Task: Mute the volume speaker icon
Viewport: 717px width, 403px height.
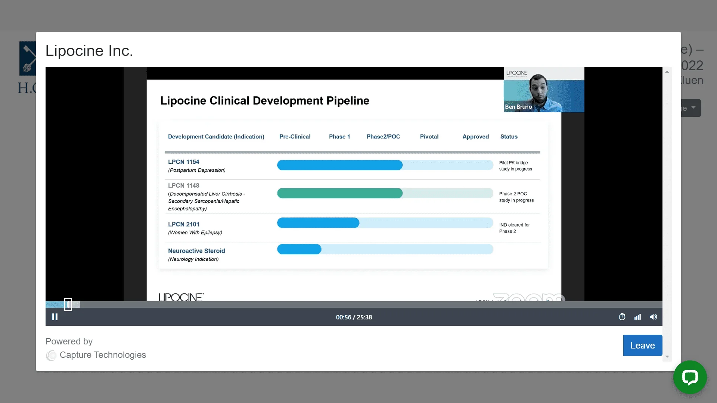Action: coord(653,317)
